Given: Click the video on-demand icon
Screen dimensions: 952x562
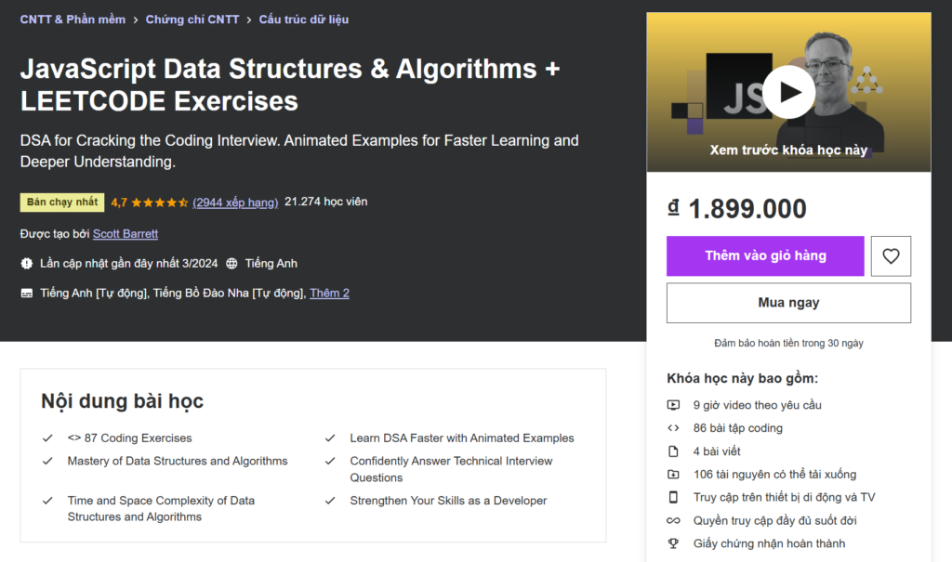Looking at the screenshot, I should tap(674, 405).
